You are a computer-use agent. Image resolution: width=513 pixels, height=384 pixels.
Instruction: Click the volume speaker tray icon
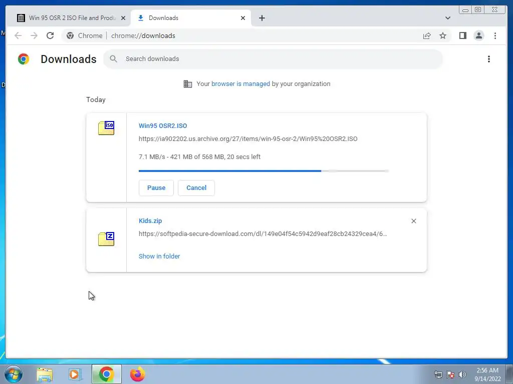pyautogui.click(x=462, y=374)
